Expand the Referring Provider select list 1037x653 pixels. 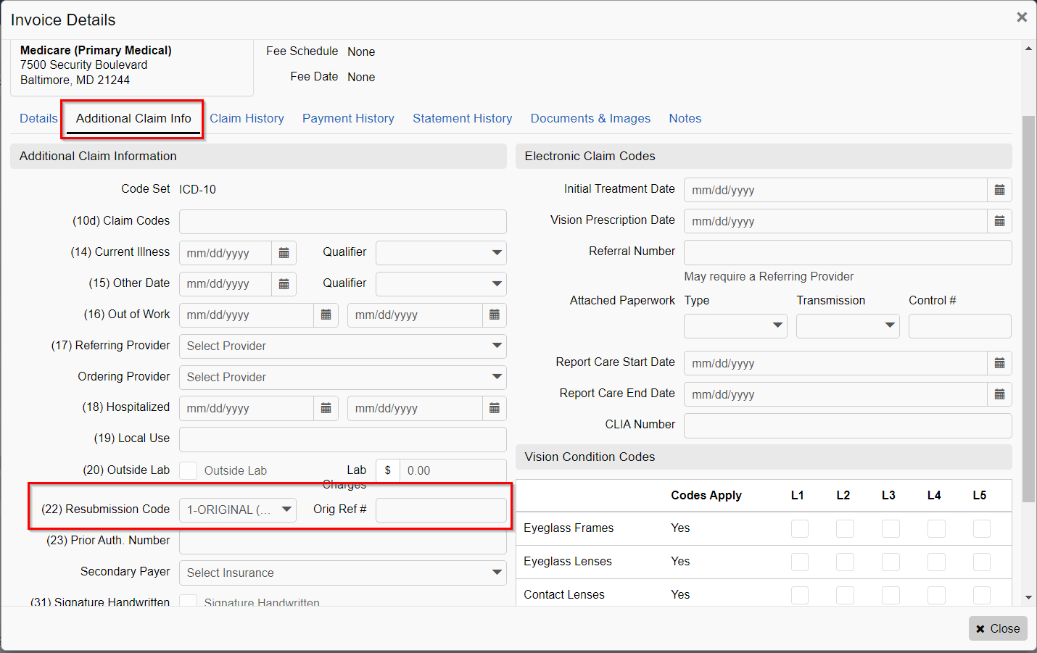coord(342,346)
